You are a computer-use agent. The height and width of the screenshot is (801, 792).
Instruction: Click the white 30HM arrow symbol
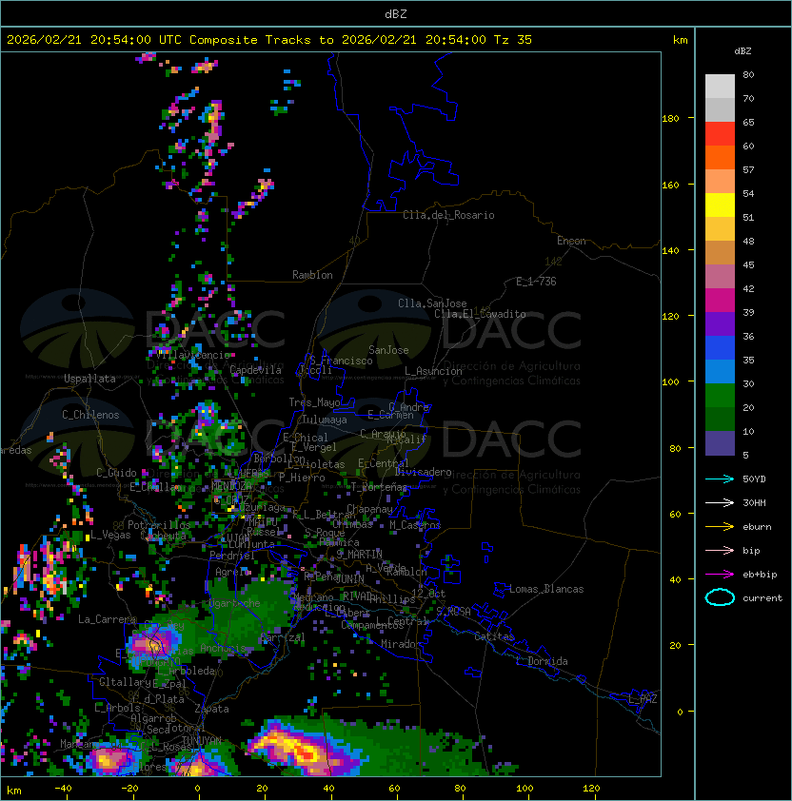720,502
